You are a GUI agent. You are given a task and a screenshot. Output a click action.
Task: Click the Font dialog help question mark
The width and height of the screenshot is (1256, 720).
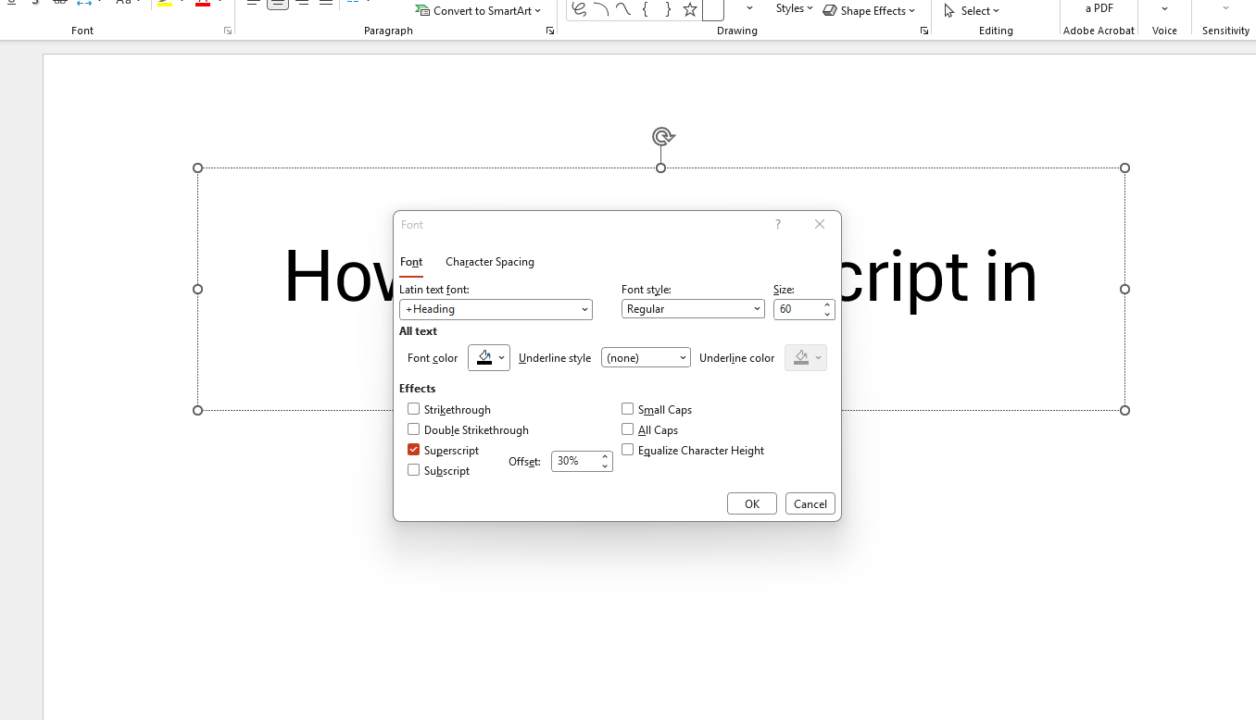pos(778,224)
